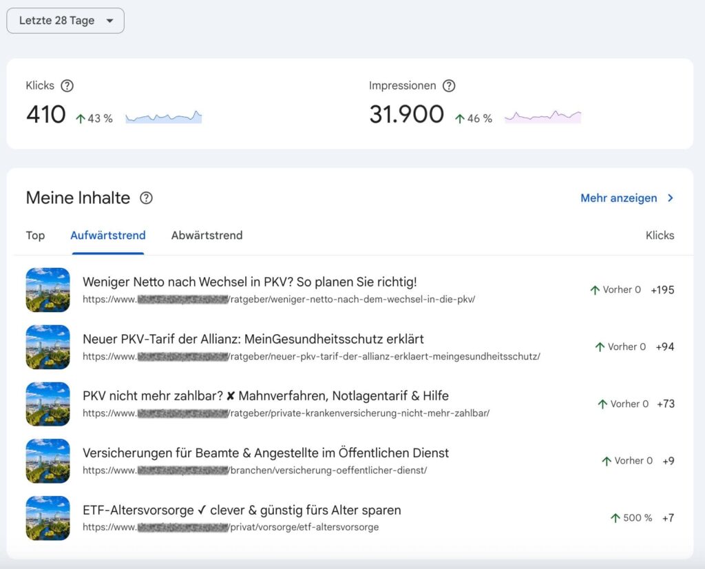
Task: Open the Letzte 28 Tage date range selector
Action: pos(65,21)
